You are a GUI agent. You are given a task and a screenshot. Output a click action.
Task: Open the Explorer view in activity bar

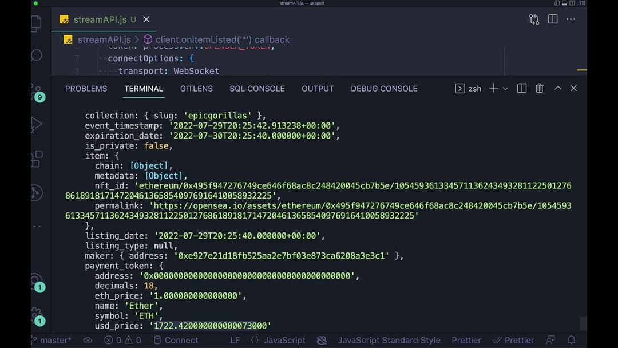pyautogui.click(x=36, y=23)
